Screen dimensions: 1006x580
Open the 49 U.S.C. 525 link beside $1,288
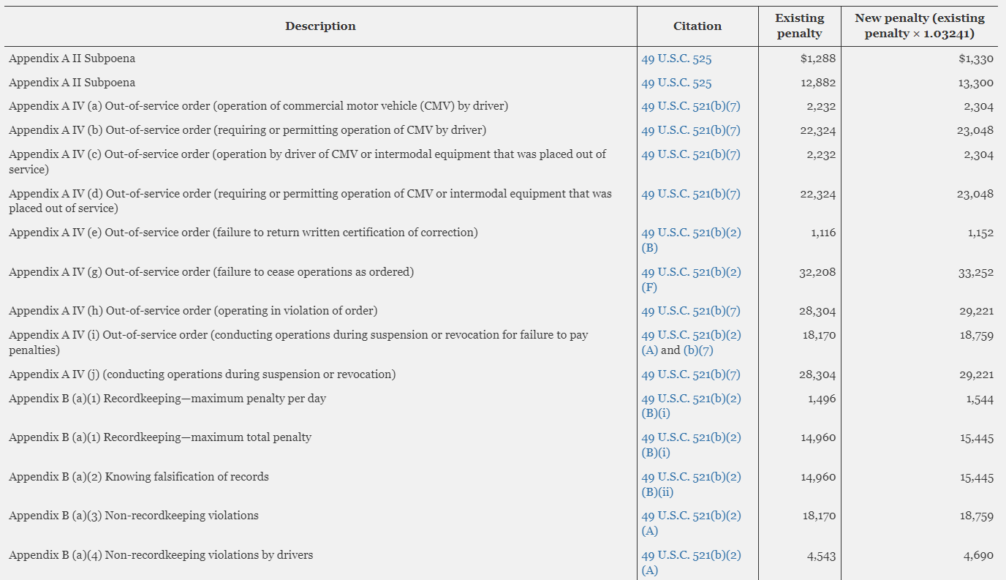(x=676, y=59)
